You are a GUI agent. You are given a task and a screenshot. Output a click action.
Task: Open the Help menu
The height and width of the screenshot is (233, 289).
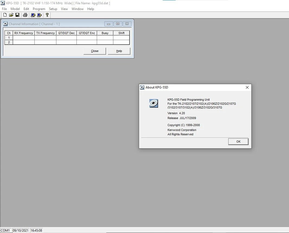point(91,9)
